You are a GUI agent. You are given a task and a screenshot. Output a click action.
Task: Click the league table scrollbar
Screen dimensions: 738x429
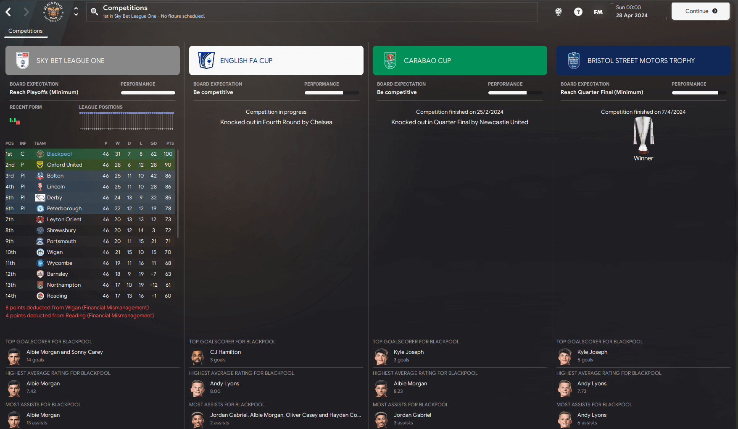[x=178, y=193]
